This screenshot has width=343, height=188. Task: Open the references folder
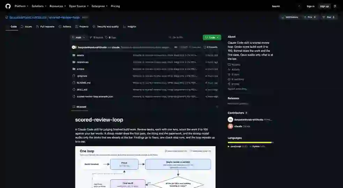pyautogui.click(x=83, y=62)
